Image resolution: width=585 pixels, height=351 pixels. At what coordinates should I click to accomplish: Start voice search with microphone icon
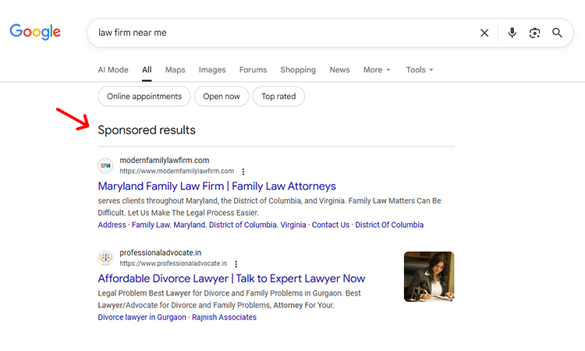[512, 33]
